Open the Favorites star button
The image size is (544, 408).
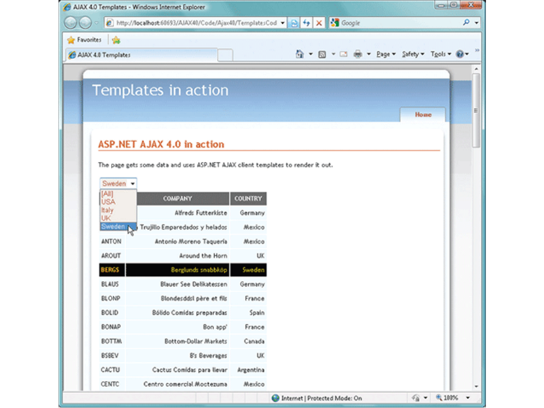pyautogui.click(x=84, y=40)
